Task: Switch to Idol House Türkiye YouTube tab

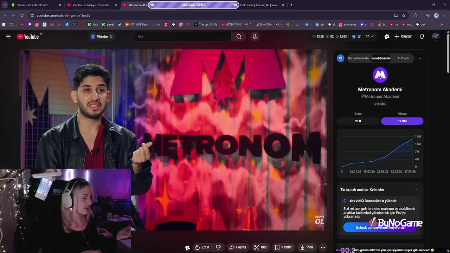Action: tap(92, 5)
